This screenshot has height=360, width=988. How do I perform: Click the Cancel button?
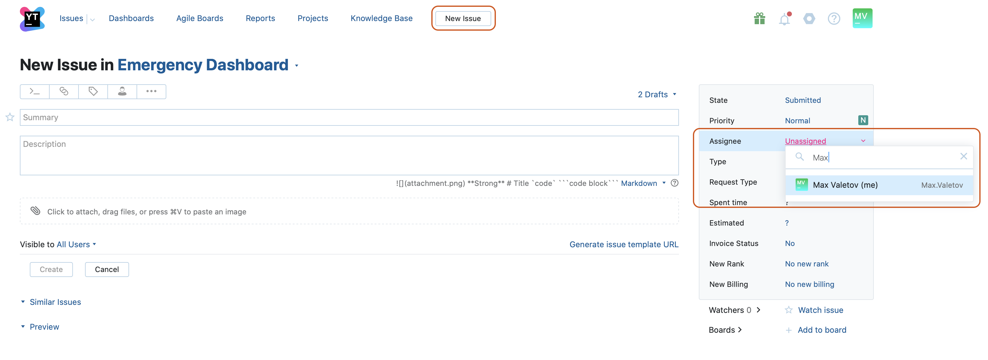click(107, 269)
